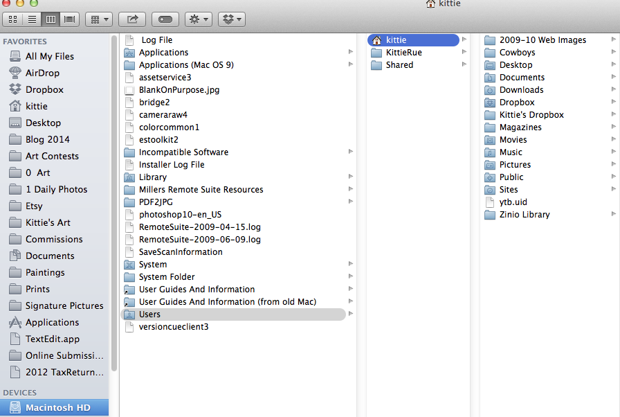Screen dimensions: 620x417
Task: Open the Action gear menu
Action: coord(199,19)
